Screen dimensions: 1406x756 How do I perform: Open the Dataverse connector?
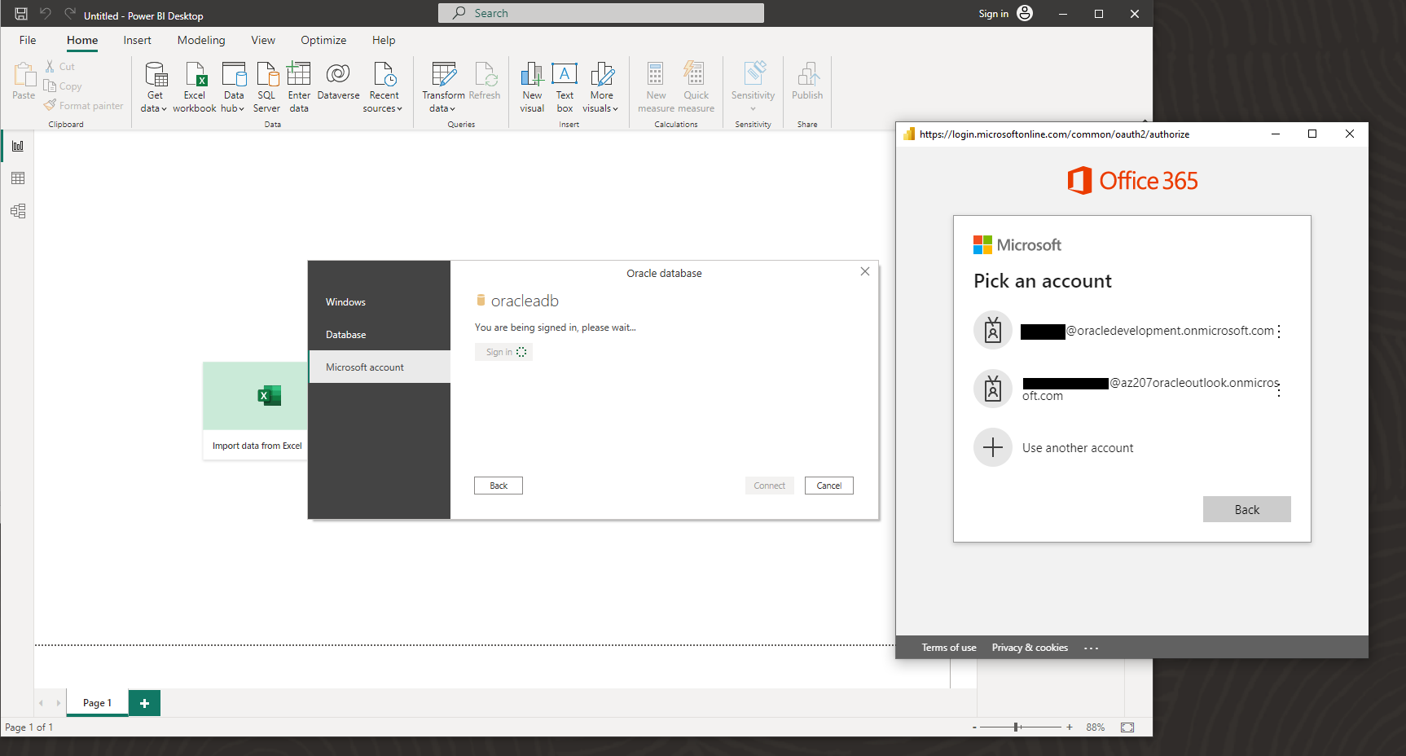(337, 86)
